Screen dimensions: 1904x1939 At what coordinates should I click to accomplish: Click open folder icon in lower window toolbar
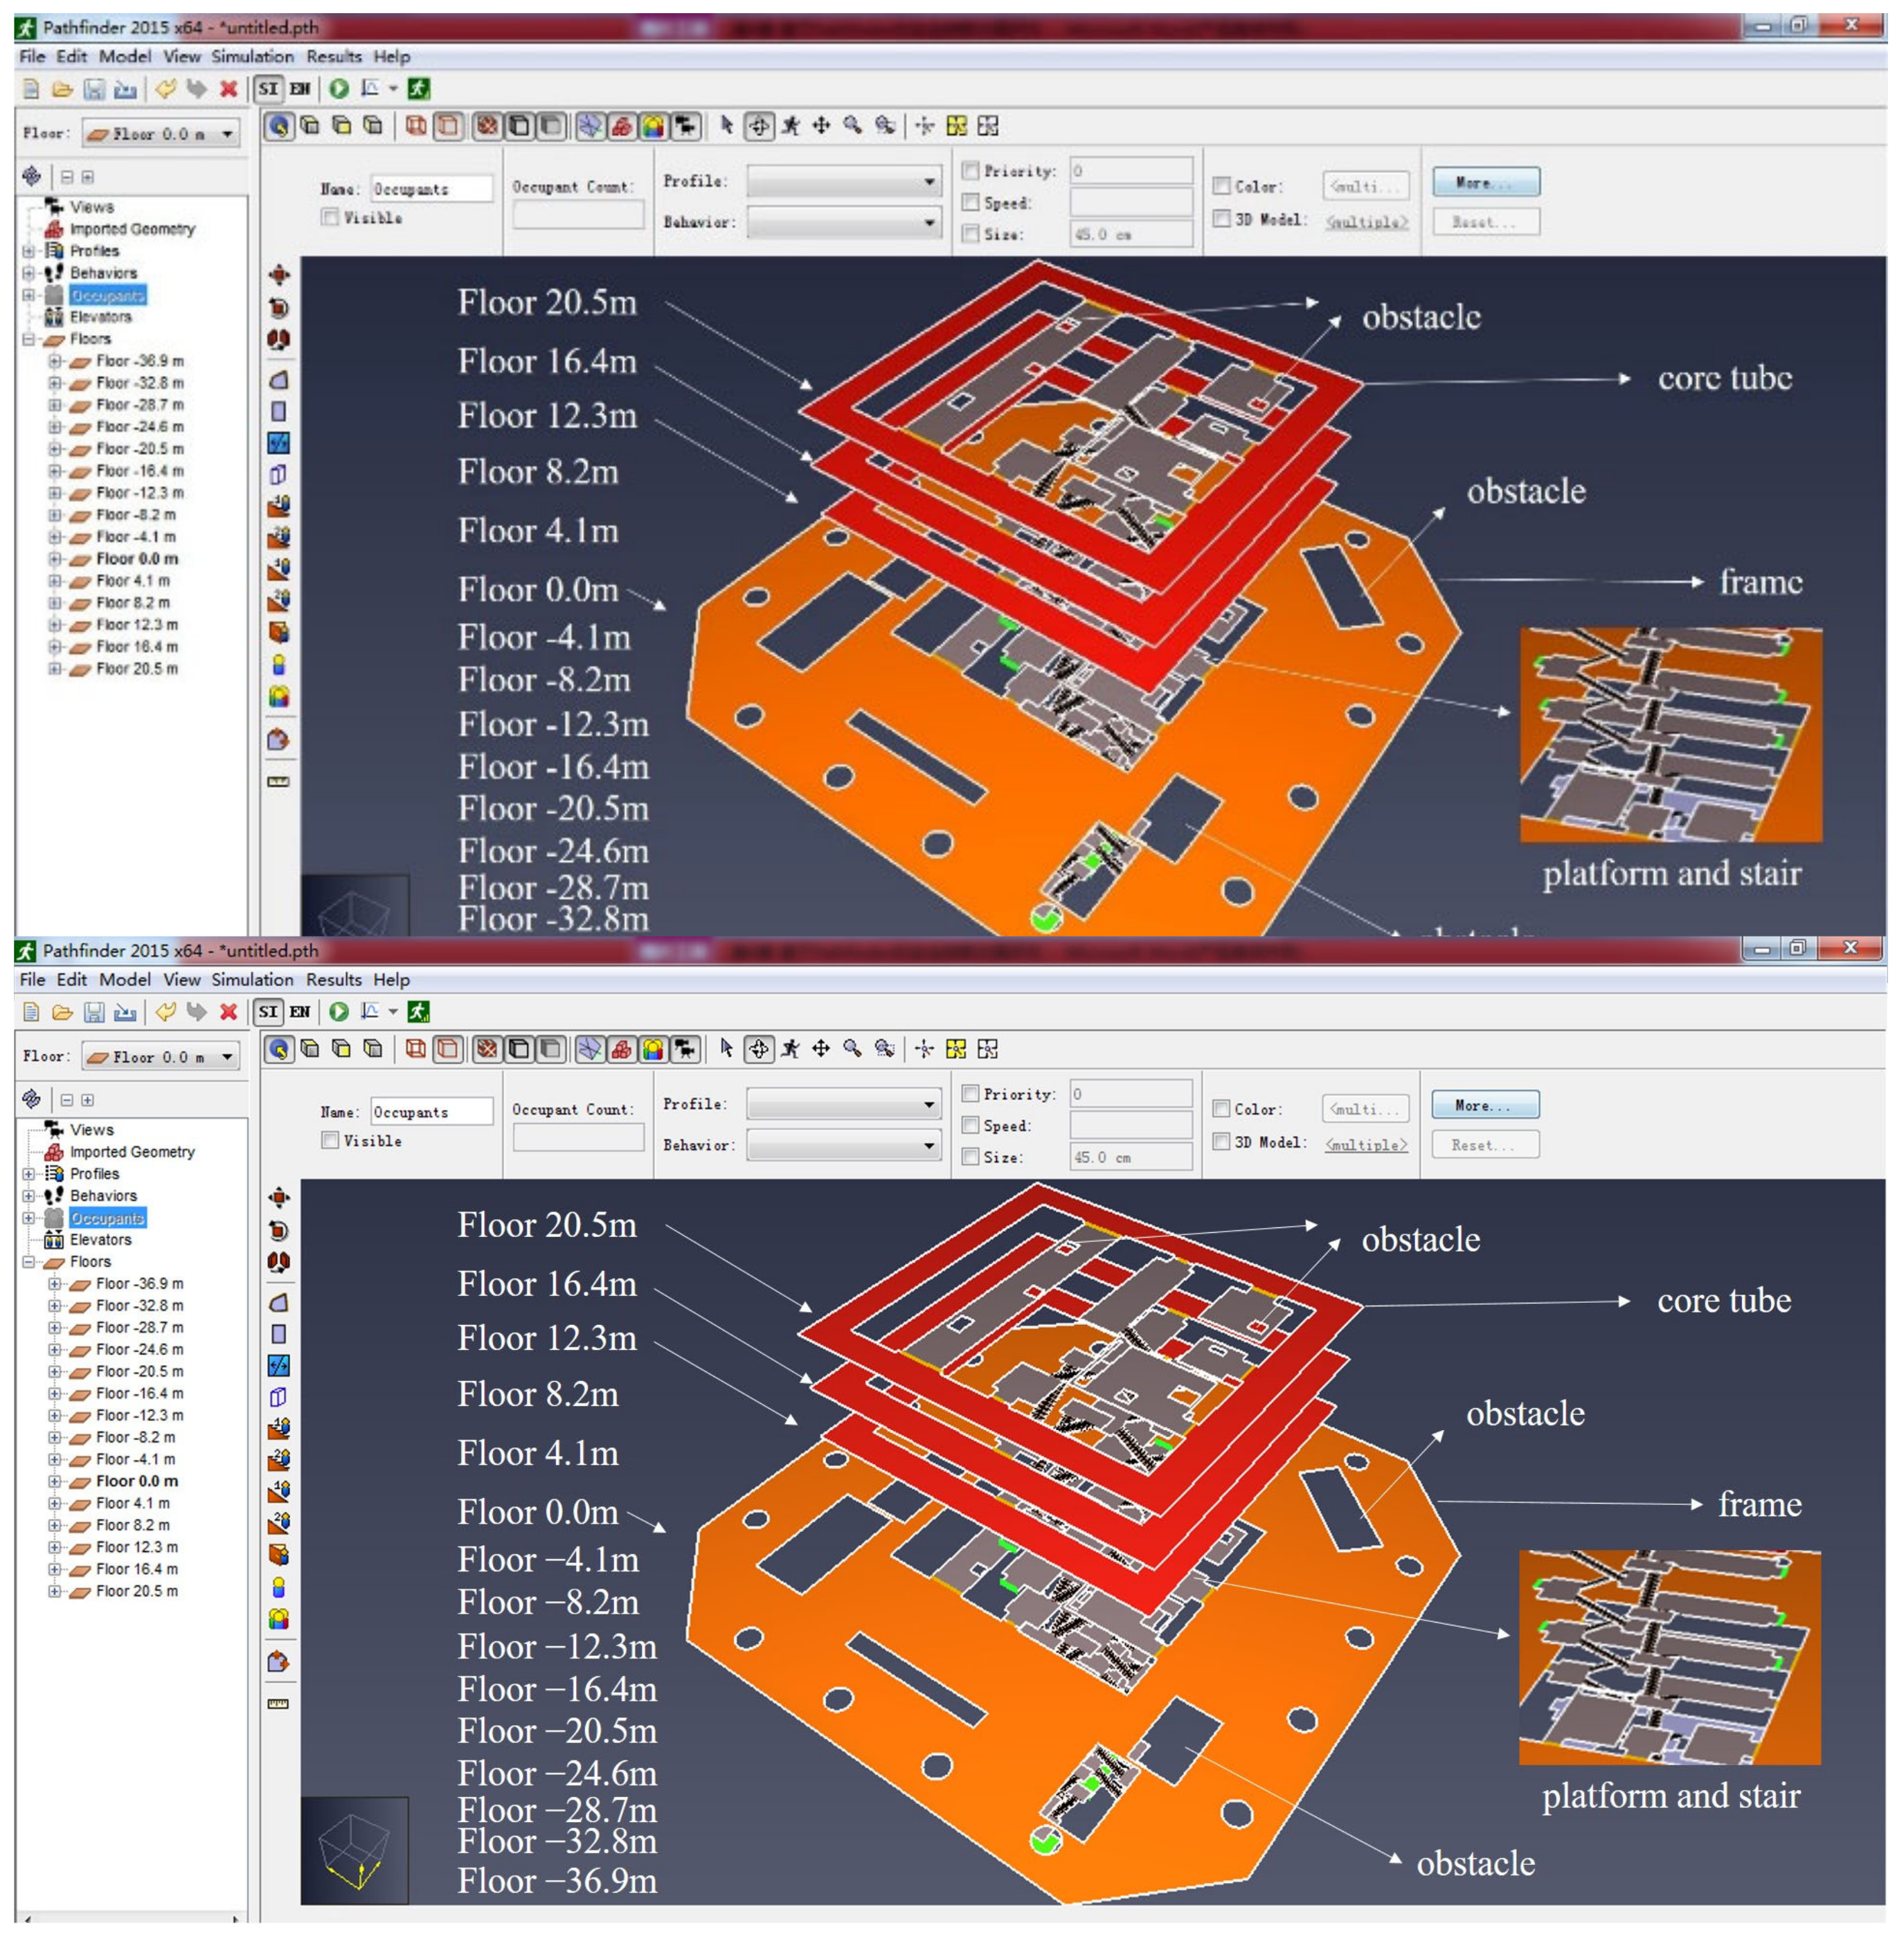[x=62, y=1011]
